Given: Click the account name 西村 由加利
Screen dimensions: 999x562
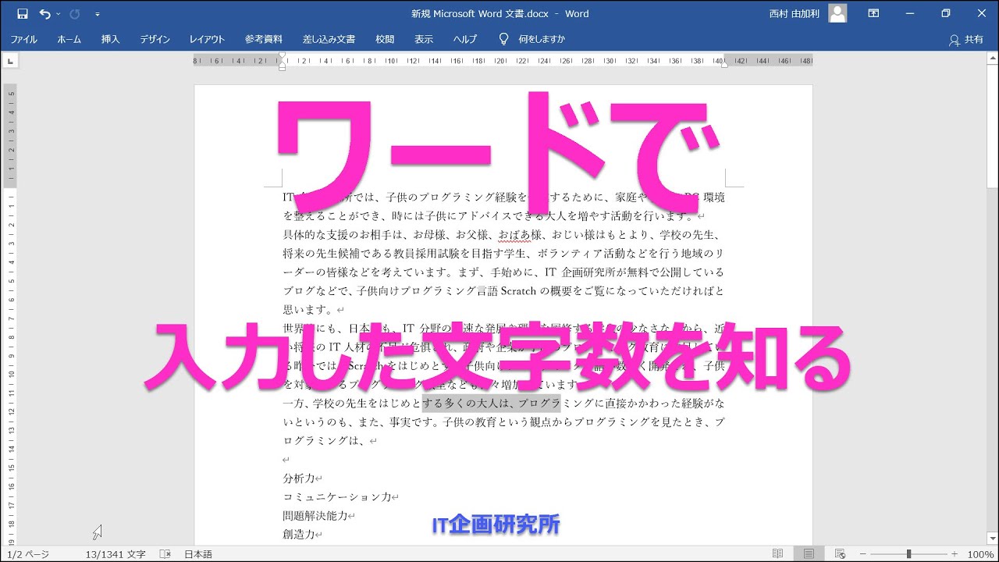Looking at the screenshot, I should 795,13.
